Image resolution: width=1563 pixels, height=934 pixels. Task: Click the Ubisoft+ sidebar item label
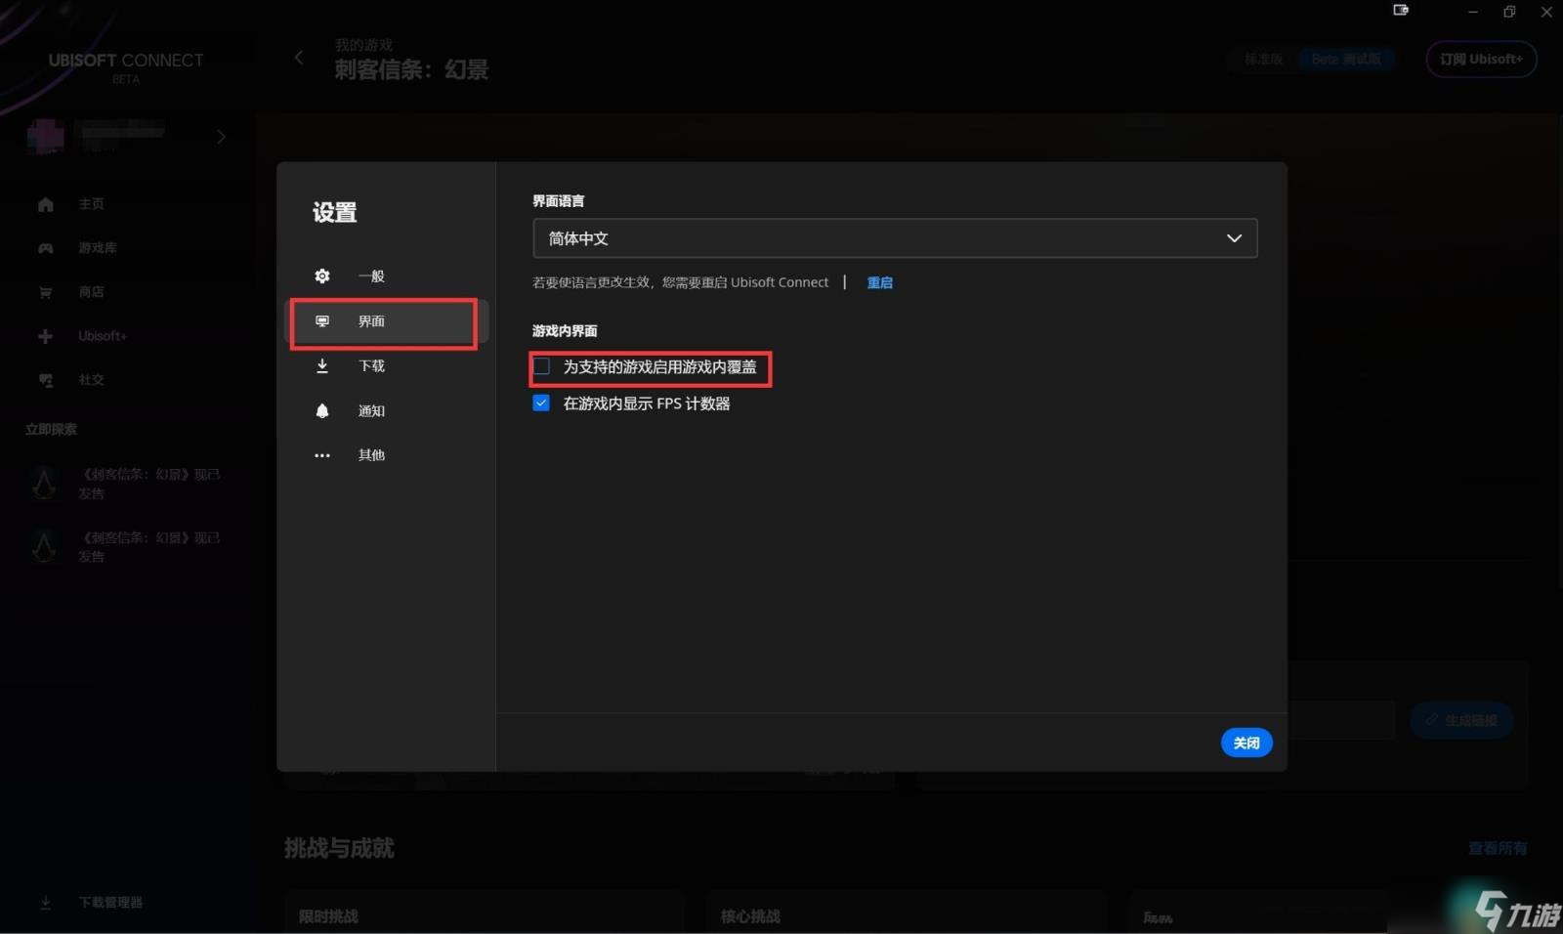click(103, 336)
